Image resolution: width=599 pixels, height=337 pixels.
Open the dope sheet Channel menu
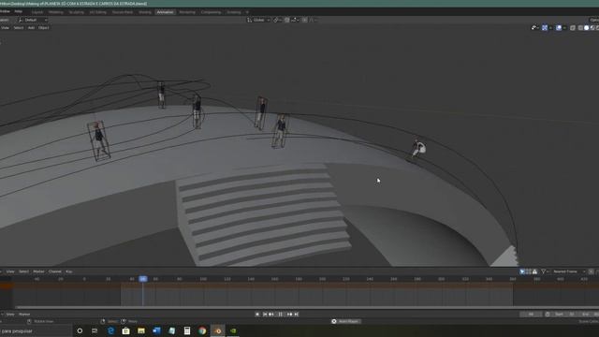pos(55,271)
